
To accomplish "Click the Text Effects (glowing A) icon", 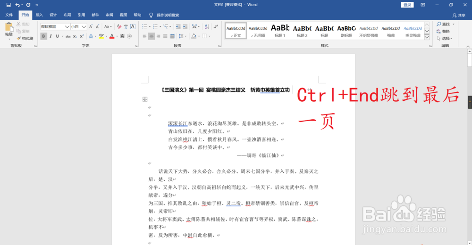I will pyautogui.click(x=91, y=36).
